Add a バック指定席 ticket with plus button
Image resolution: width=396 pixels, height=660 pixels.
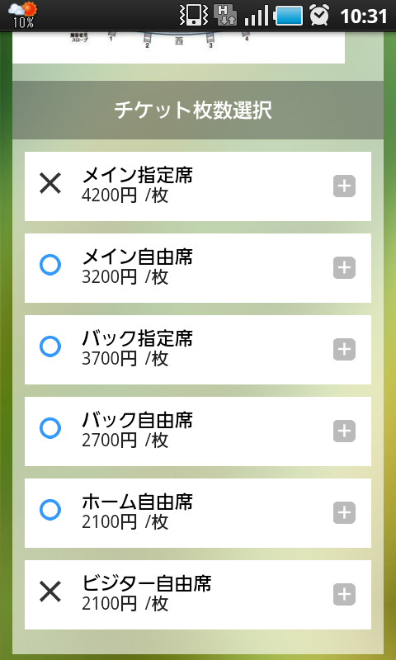[344, 350]
